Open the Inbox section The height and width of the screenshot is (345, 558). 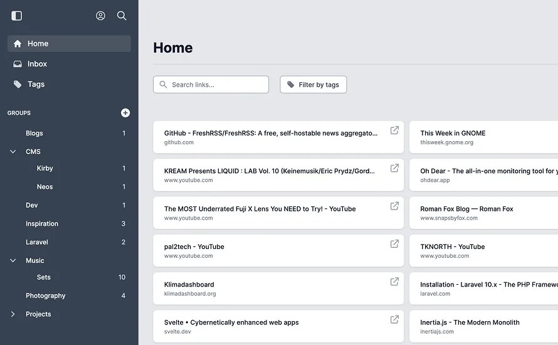(x=69, y=64)
